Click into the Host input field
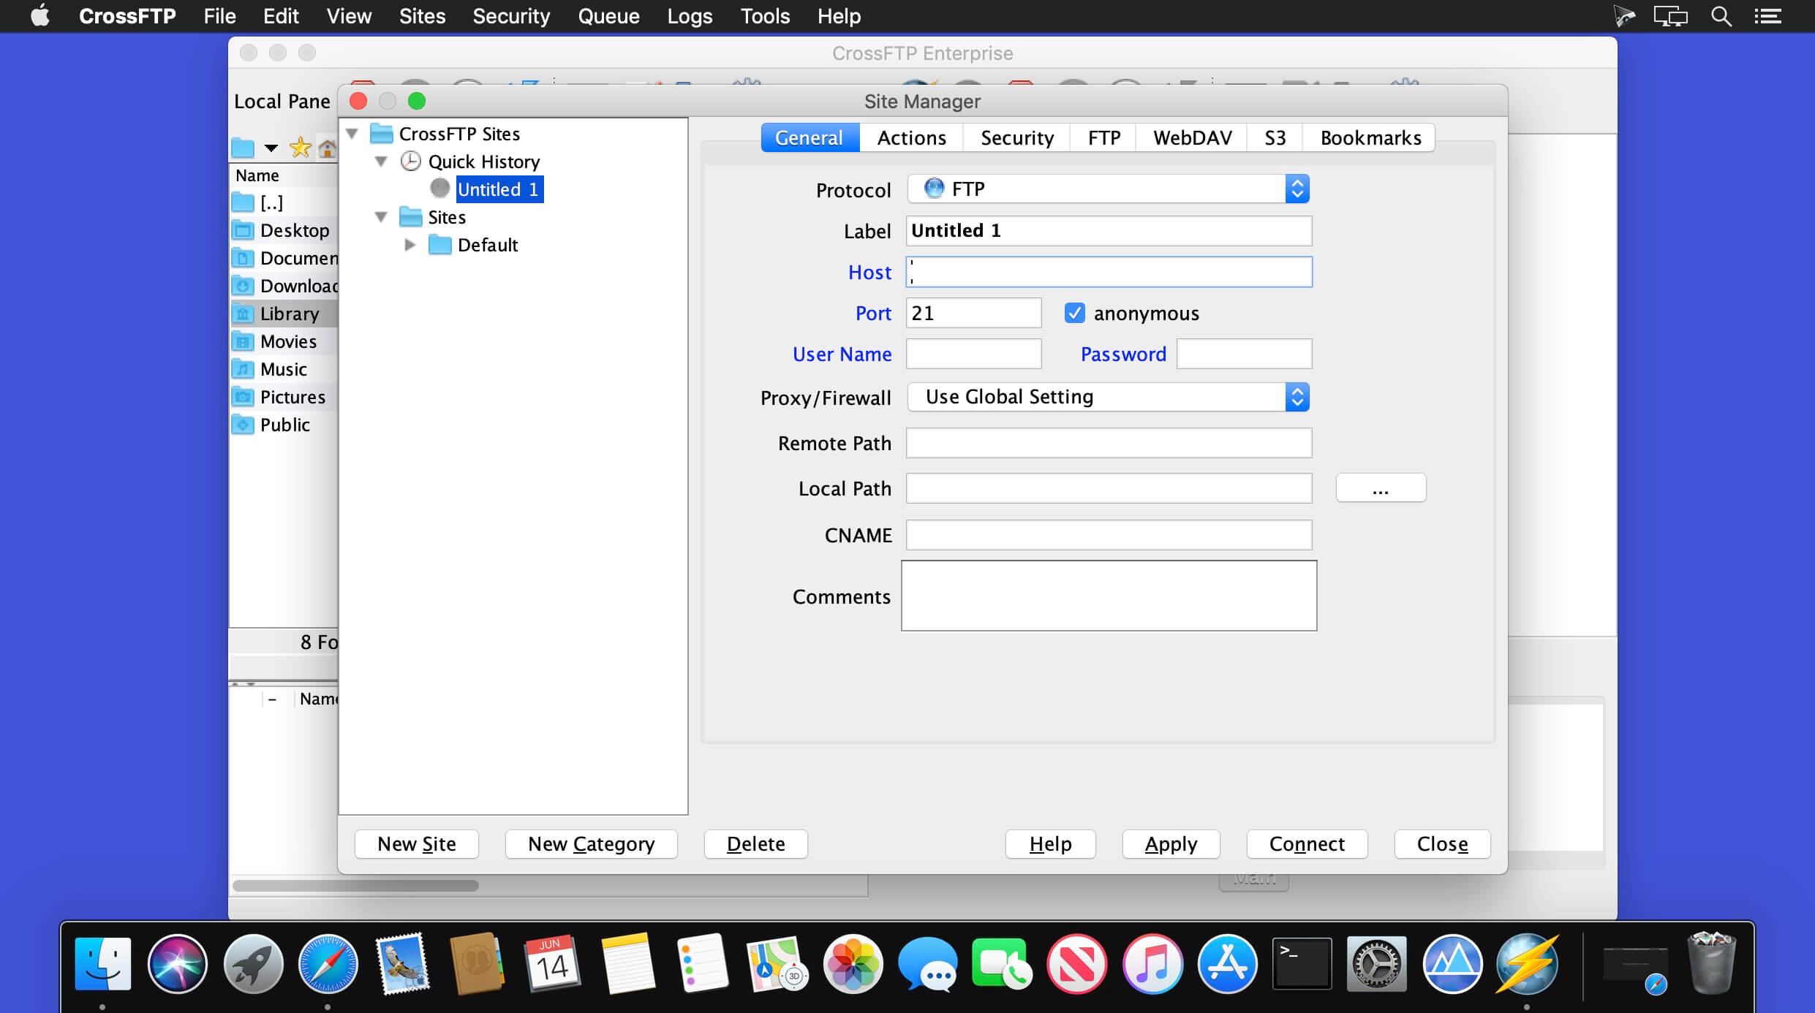This screenshot has height=1013, width=1815. click(1109, 272)
